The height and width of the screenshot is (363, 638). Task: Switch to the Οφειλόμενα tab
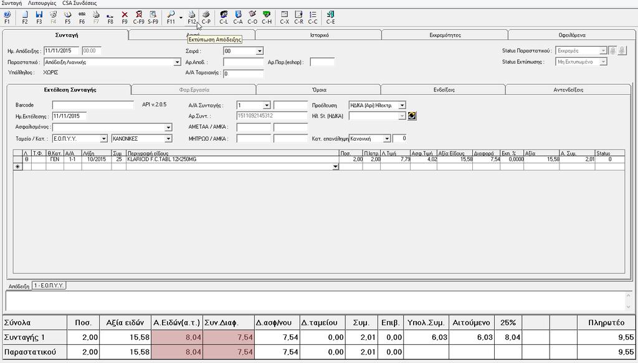(572, 35)
